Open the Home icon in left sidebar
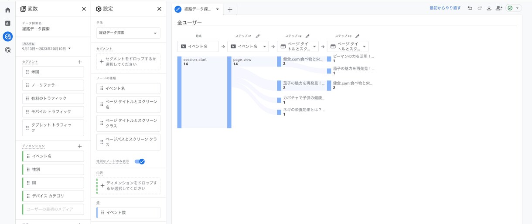 7,10
